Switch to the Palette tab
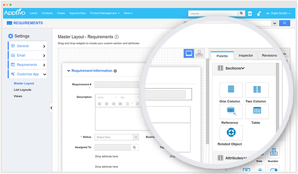The height and width of the screenshot is (174, 298). [222, 56]
